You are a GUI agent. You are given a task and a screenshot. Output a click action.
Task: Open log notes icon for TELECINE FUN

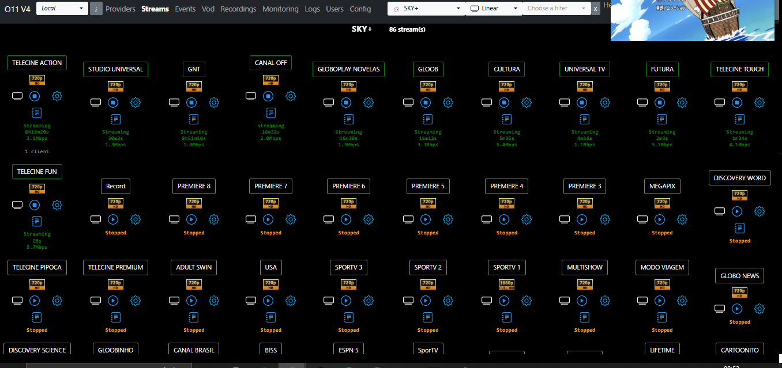coord(37,221)
